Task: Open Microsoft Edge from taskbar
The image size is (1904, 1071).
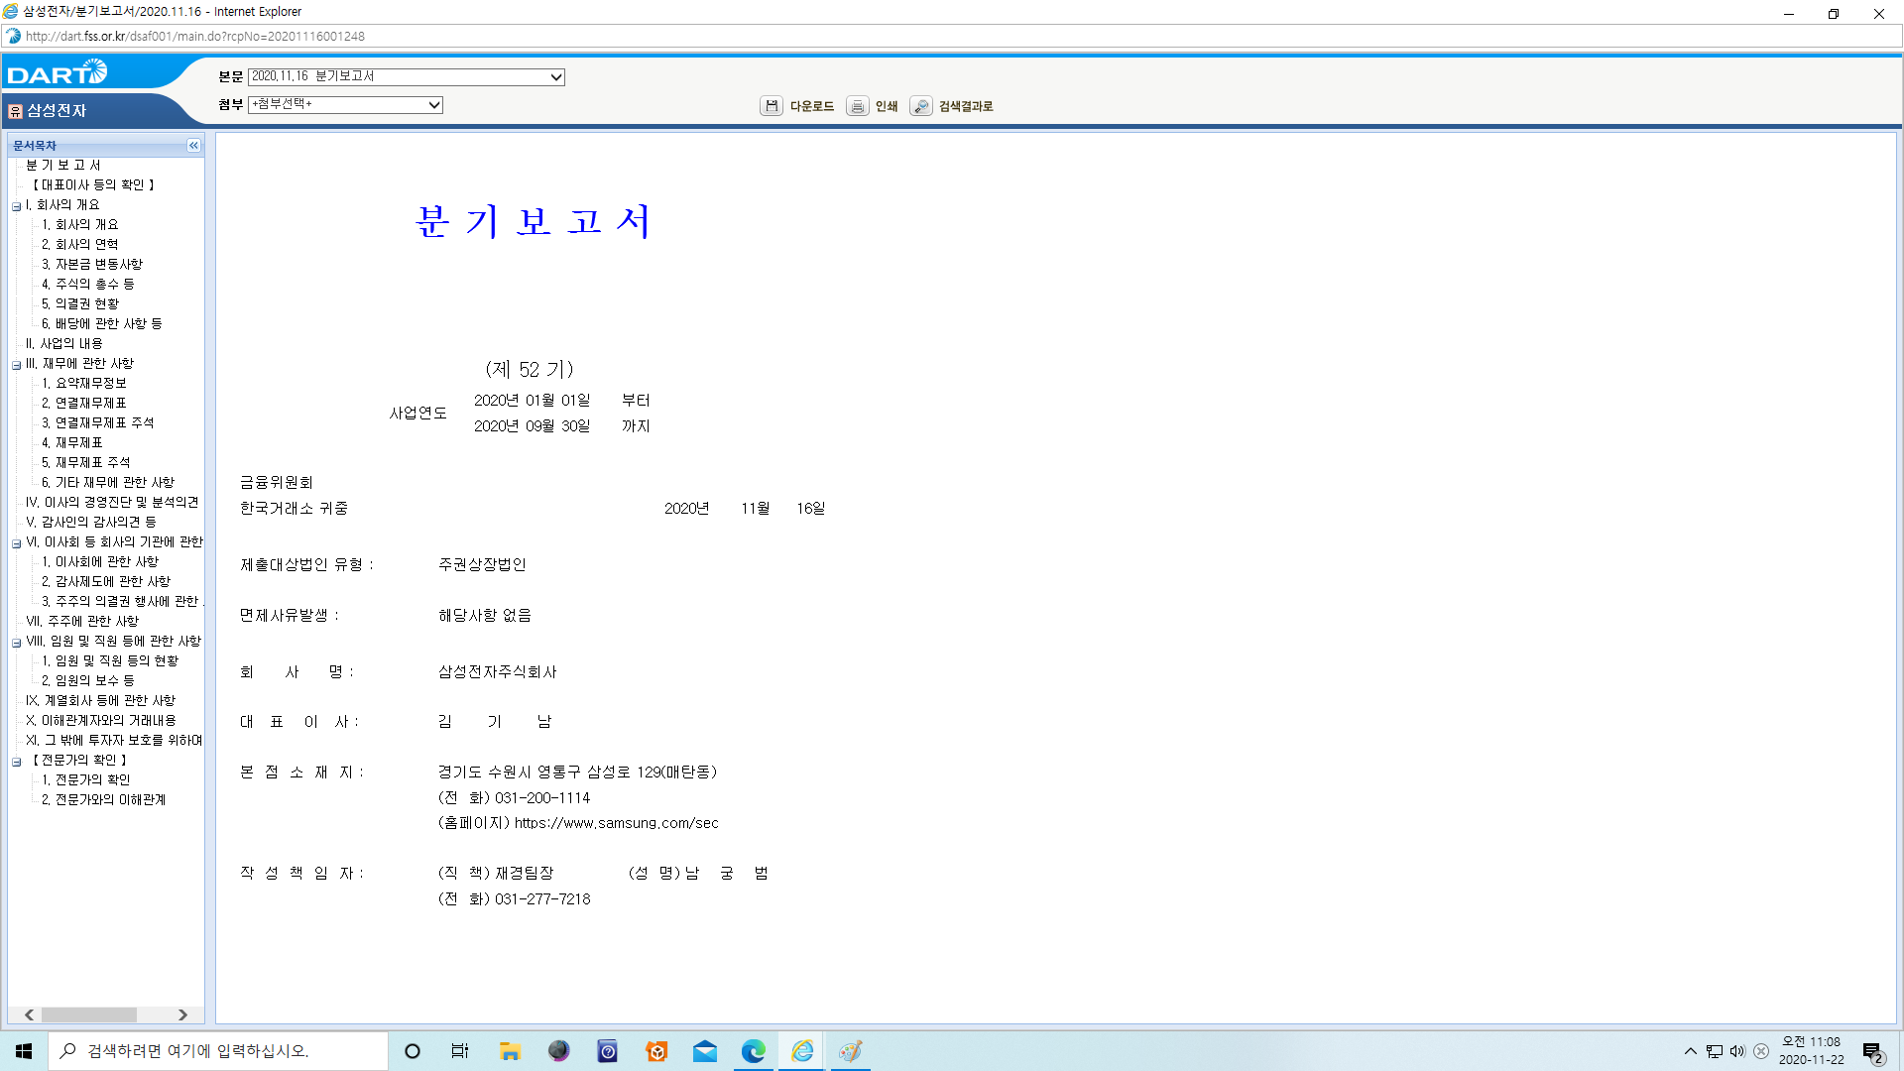Action: [754, 1051]
